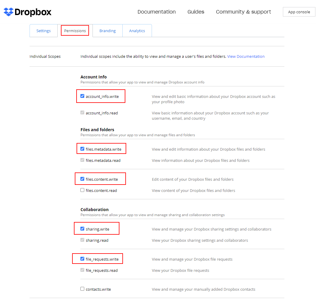Enable the files.content.read checkbox
Image resolution: width=316 pixels, height=301 pixels.
[x=82, y=190]
